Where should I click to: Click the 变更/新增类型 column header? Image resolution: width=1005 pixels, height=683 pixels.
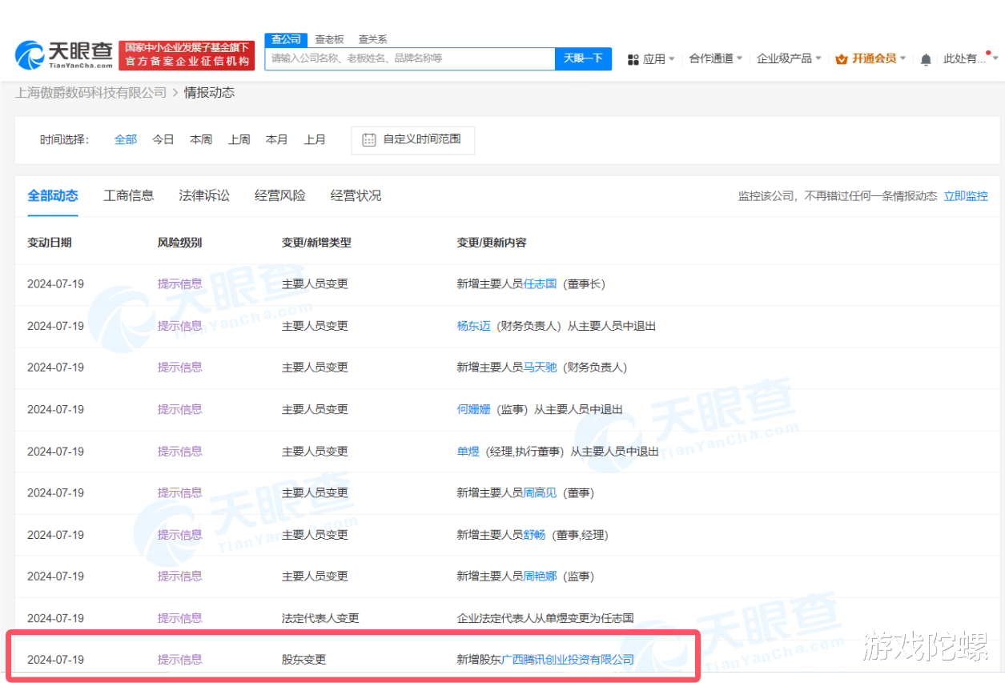click(316, 243)
